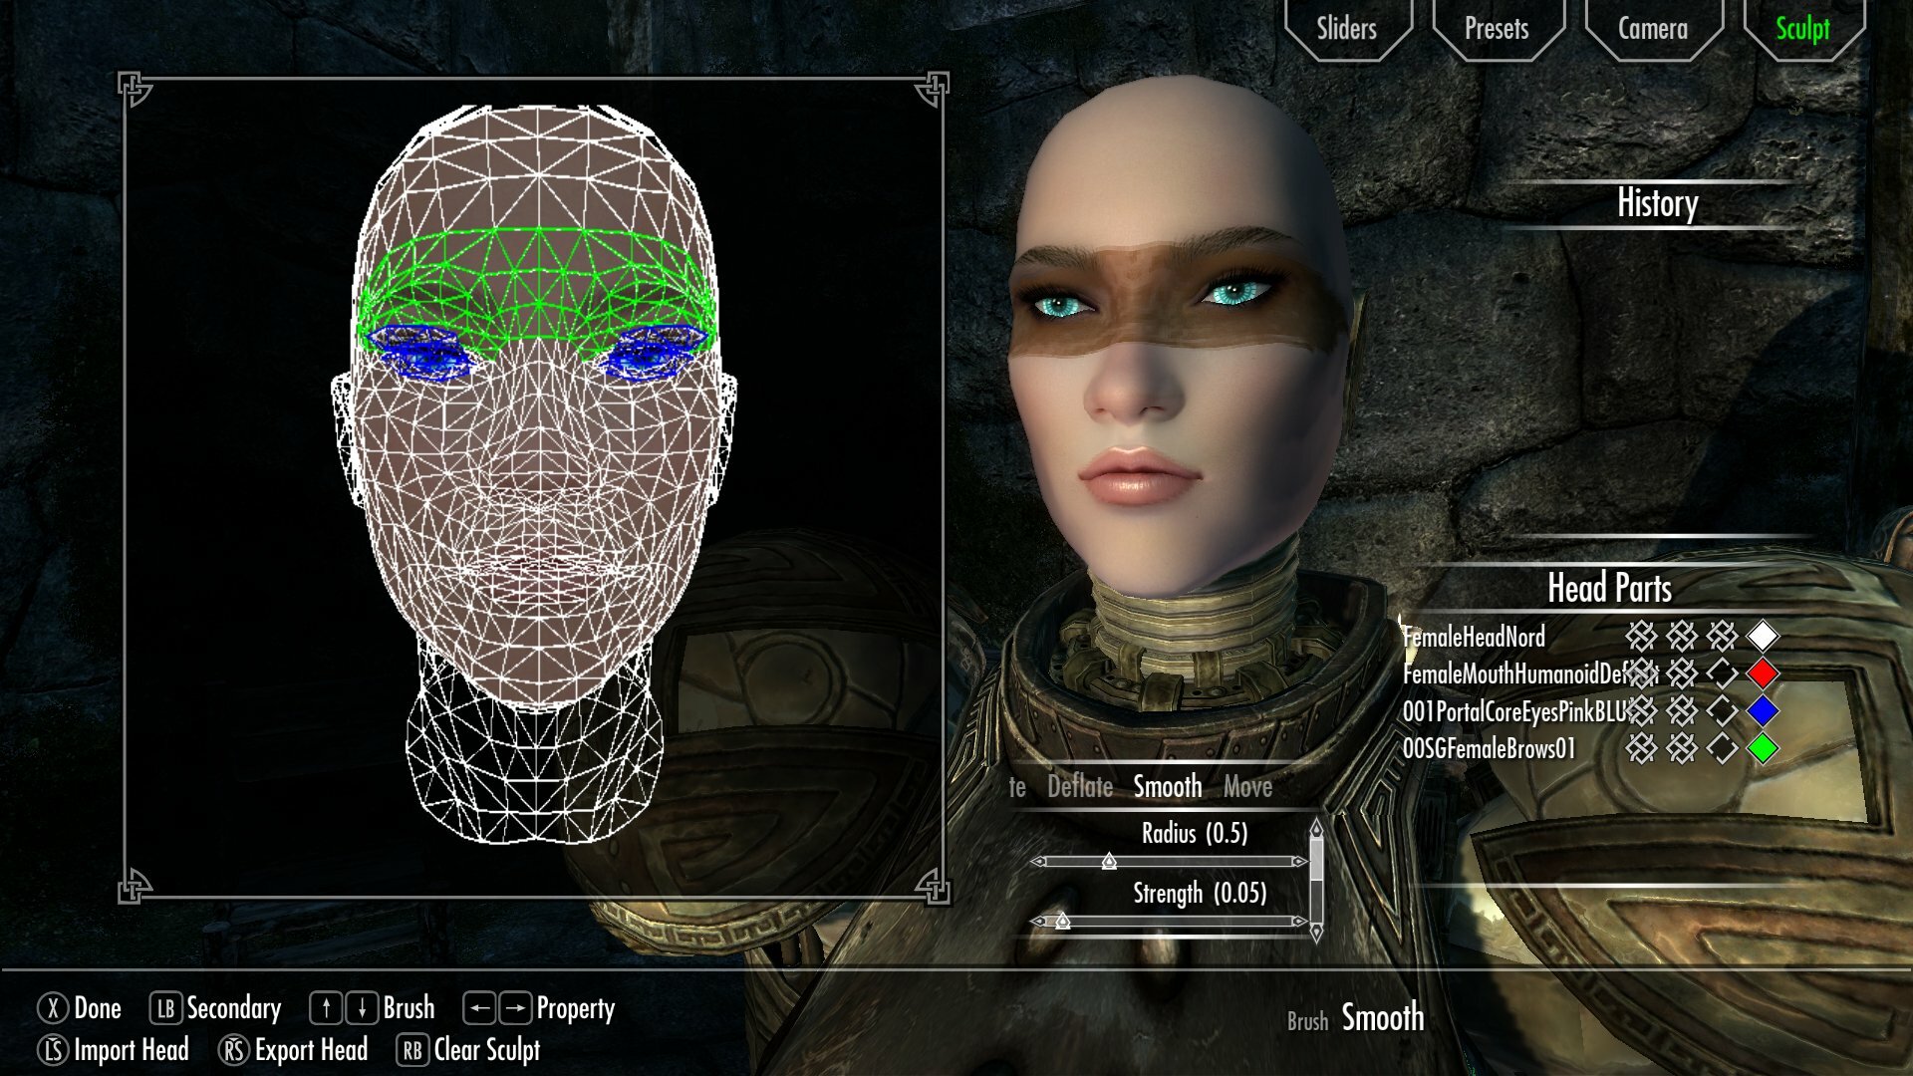Select the 00SGFemaleBrows01 head part
The height and width of the screenshot is (1076, 1913).
coord(1490,749)
